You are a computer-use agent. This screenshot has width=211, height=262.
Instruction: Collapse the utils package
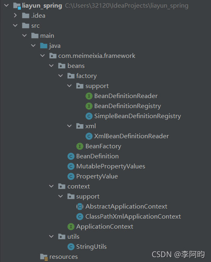pyautogui.click(x=51, y=237)
